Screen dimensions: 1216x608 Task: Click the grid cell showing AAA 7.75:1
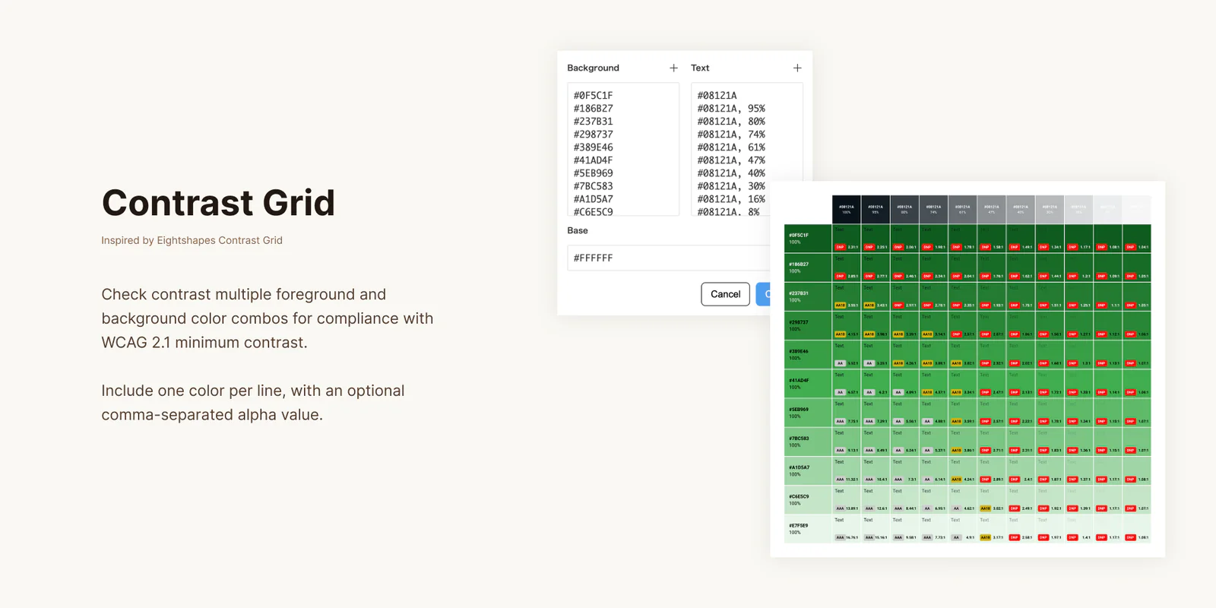coord(847,413)
